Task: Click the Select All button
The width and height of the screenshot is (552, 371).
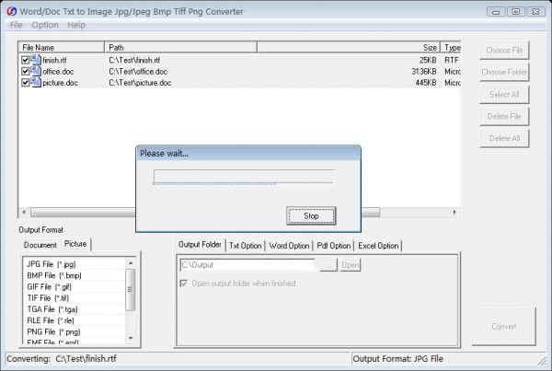Action: [504, 95]
